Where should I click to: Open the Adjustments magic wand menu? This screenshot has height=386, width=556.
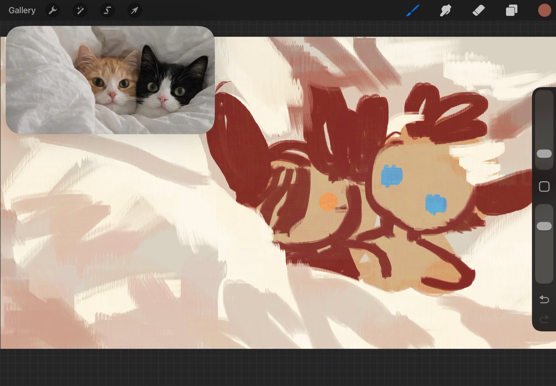pyautogui.click(x=80, y=10)
